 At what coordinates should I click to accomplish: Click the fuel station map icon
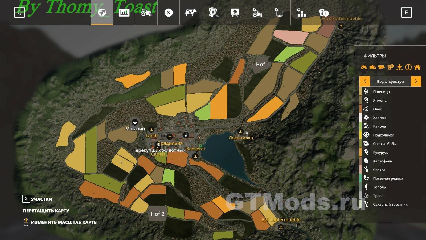(x=186, y=135)
